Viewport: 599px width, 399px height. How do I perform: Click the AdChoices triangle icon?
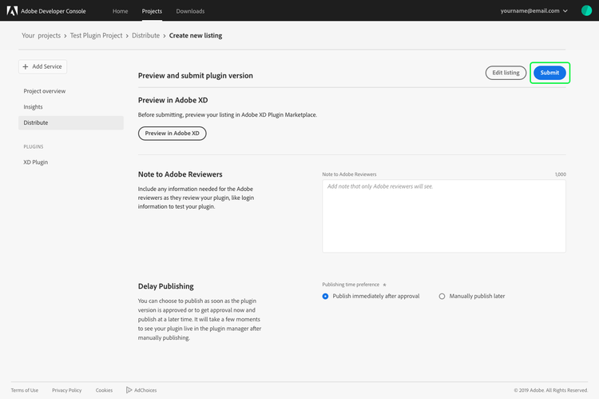[x=129, y=390]
